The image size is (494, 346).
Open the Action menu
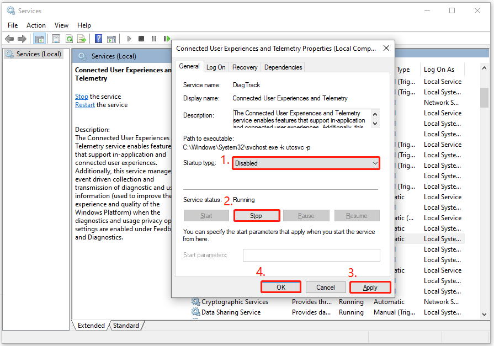pyautogui.click(x=36, y=25)
